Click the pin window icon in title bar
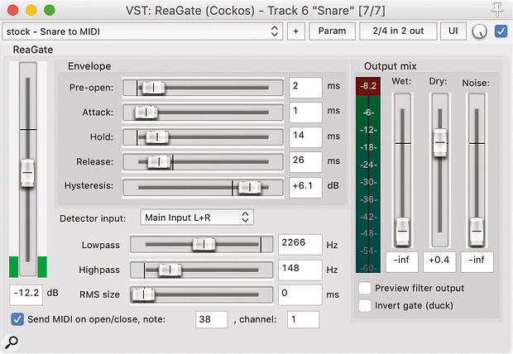513x354 pixels. click(497, 10)
